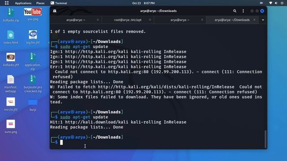Viewport: 287px width, 161px height.
Task: Open terminal three-dot menu
Action: point(243,11)
